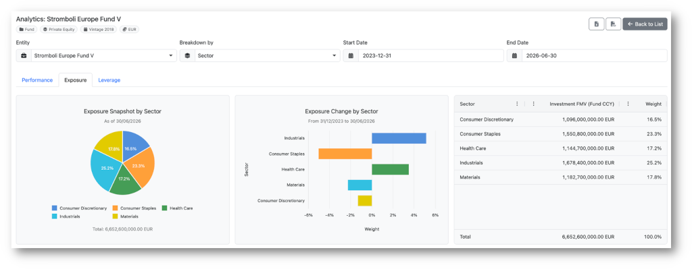The width and height of the screenshot is (692, 269).
Task: Sort by Investment FMV (Fund CCY) header
Action: pos(582,104)
